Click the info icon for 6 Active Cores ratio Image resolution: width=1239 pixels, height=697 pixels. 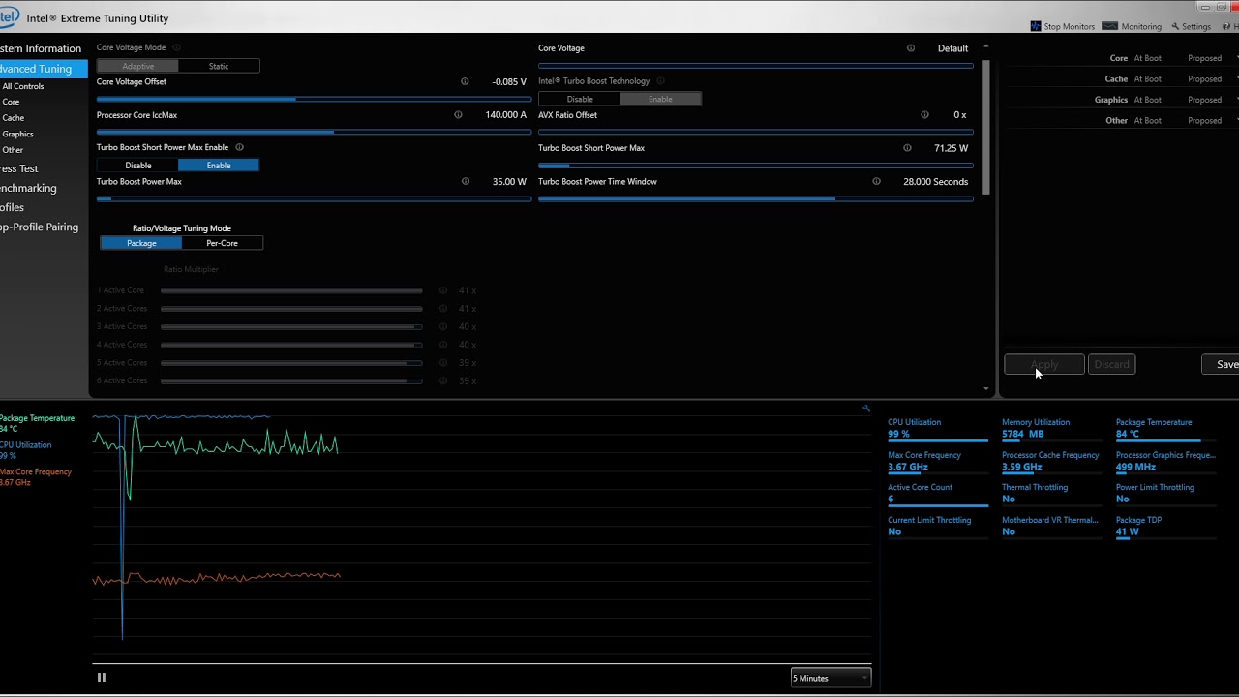(x=443, y=381)
